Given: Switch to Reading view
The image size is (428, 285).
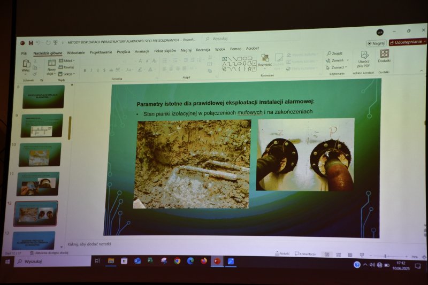Looking at the screenshot, I should pyautogui.click(x=350, y=255).
